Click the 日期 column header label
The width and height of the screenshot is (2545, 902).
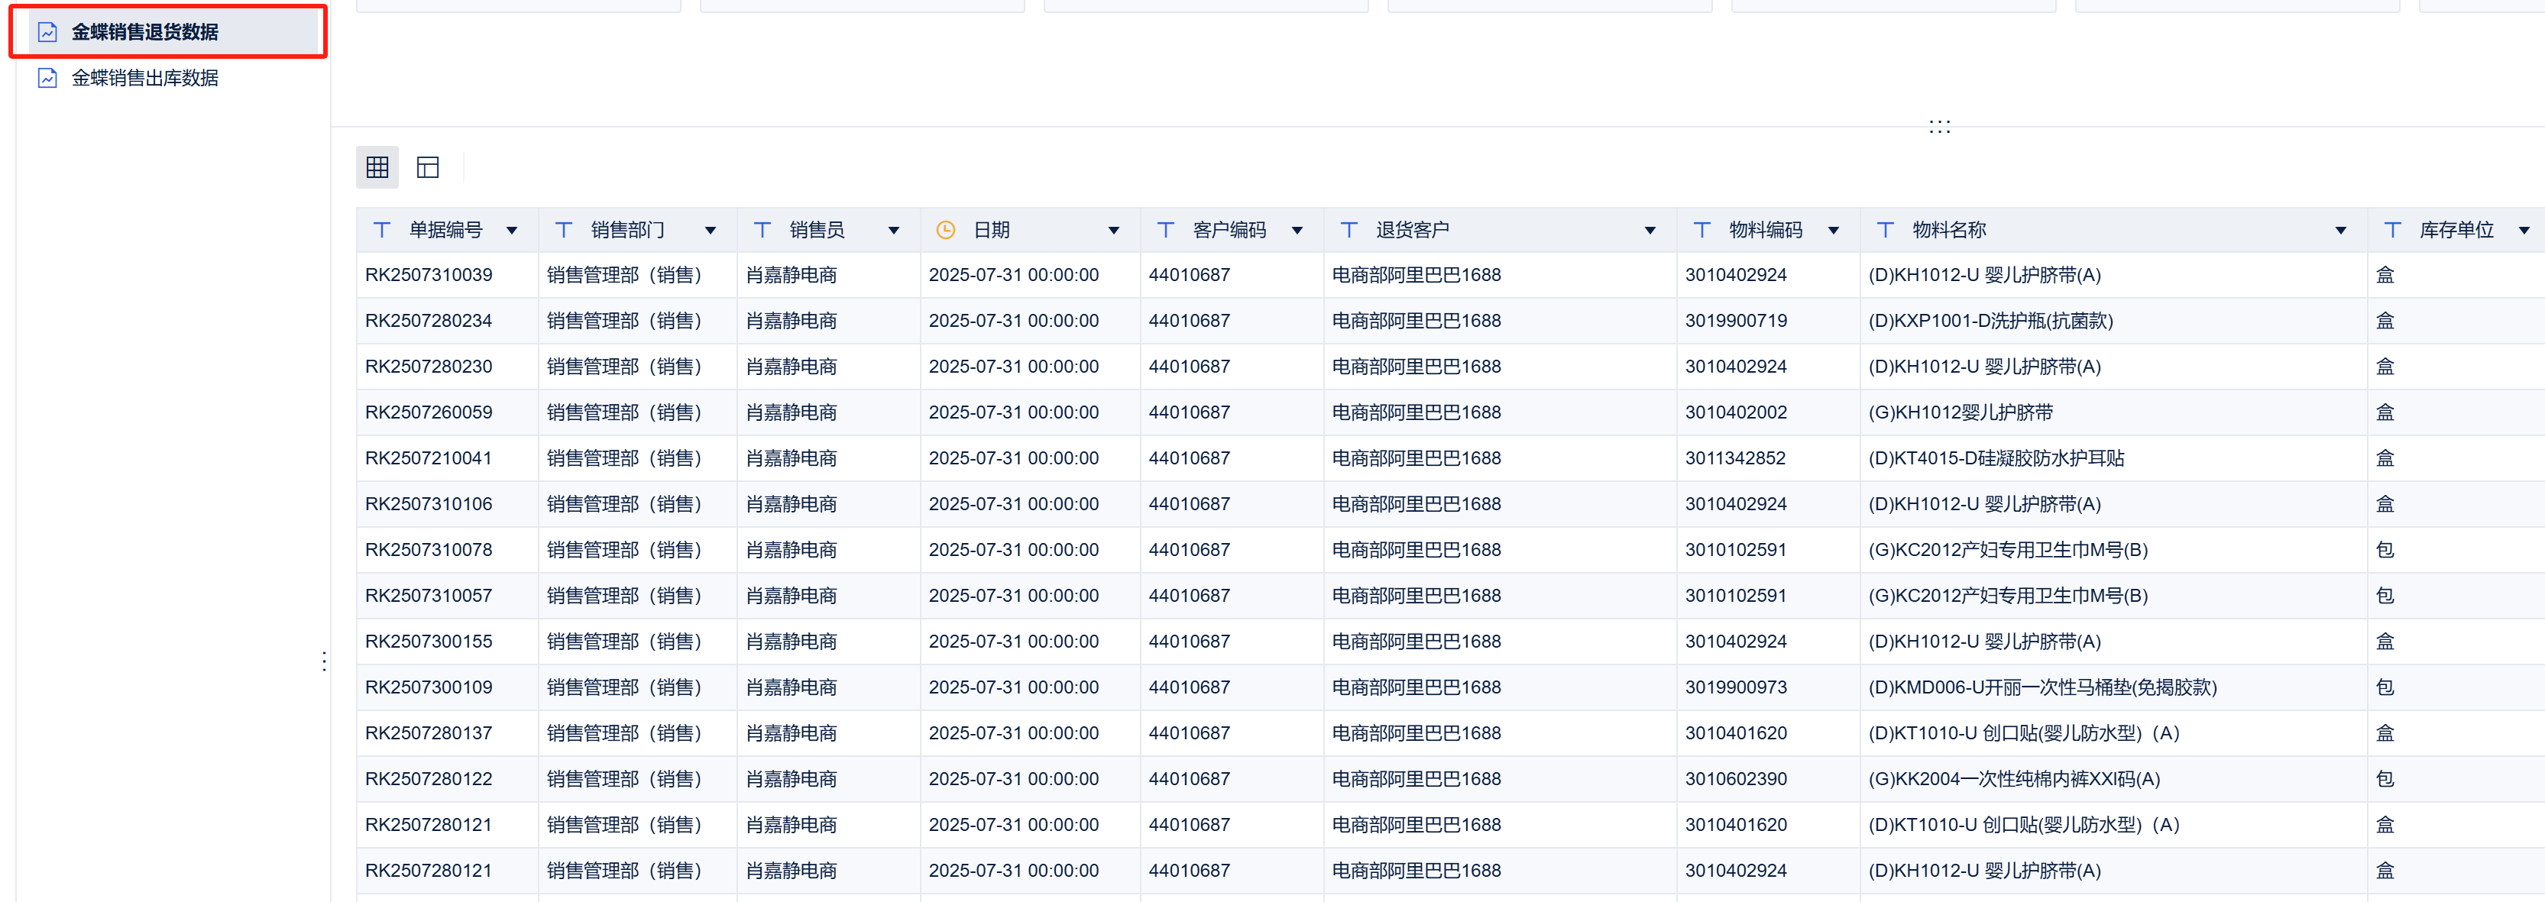[x=992, y=230]
